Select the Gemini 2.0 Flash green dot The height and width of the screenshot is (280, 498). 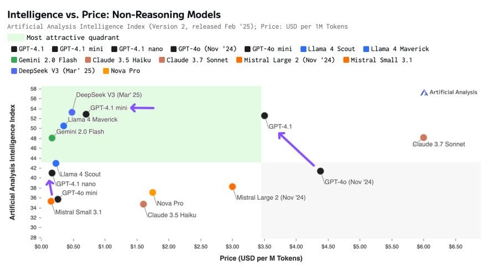tap(52, 138)
